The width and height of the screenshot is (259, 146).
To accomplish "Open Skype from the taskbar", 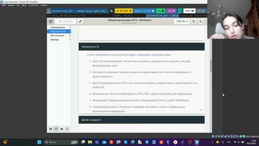I will point(125,142).
